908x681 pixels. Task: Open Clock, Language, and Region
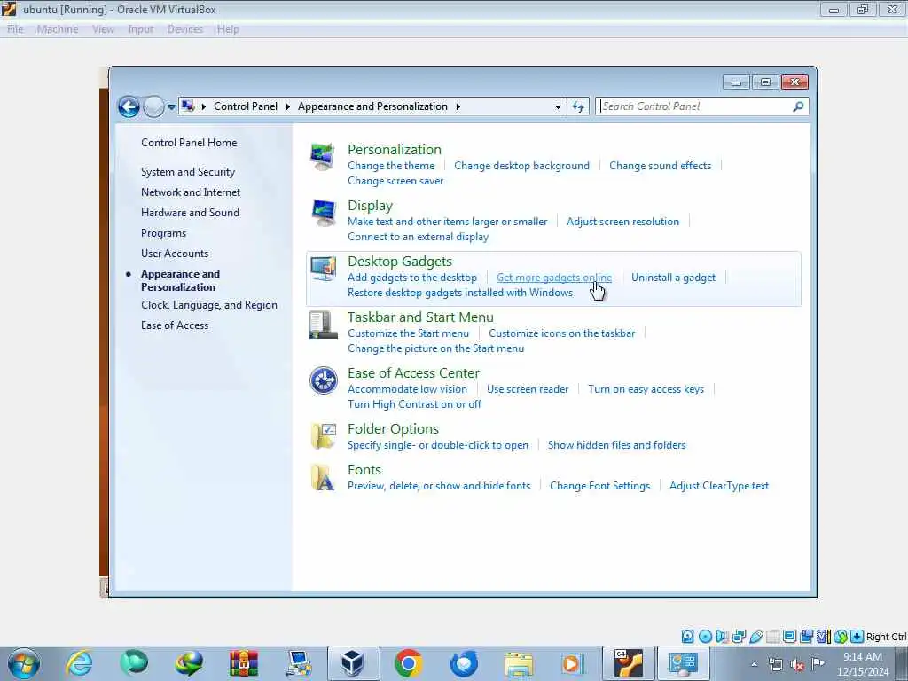[x=209, y=305]
